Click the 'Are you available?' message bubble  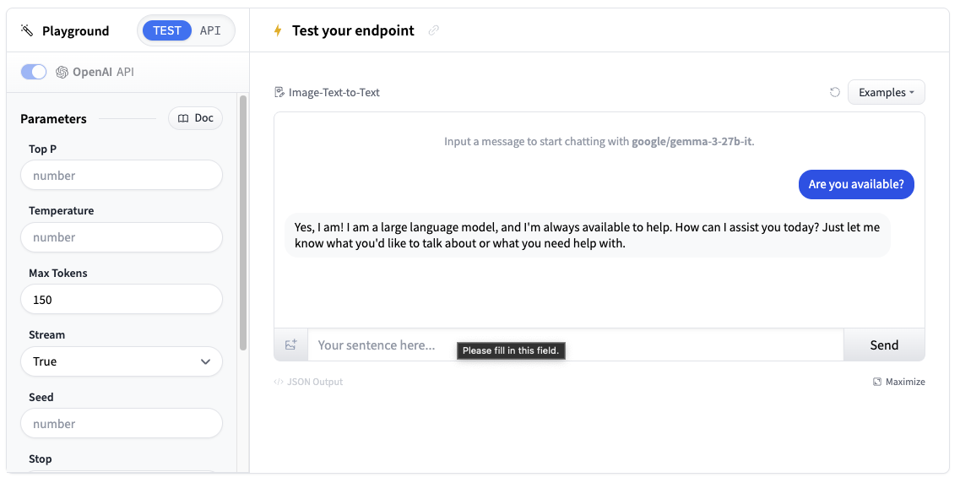click(856, 184)
